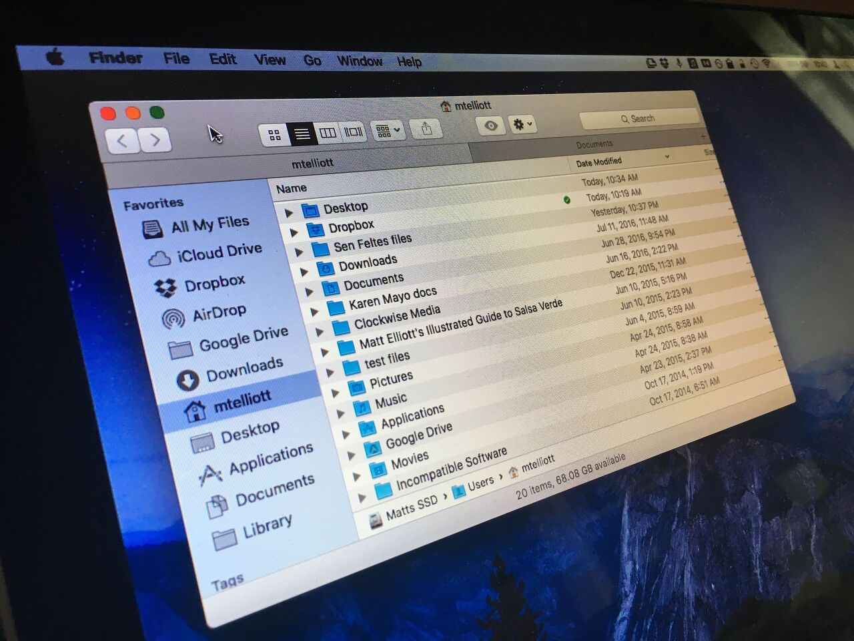
Task: Open the Finder menu
Action: (115, 58)
